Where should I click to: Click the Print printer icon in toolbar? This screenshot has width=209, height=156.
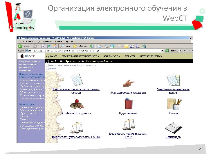pos(106,46)
